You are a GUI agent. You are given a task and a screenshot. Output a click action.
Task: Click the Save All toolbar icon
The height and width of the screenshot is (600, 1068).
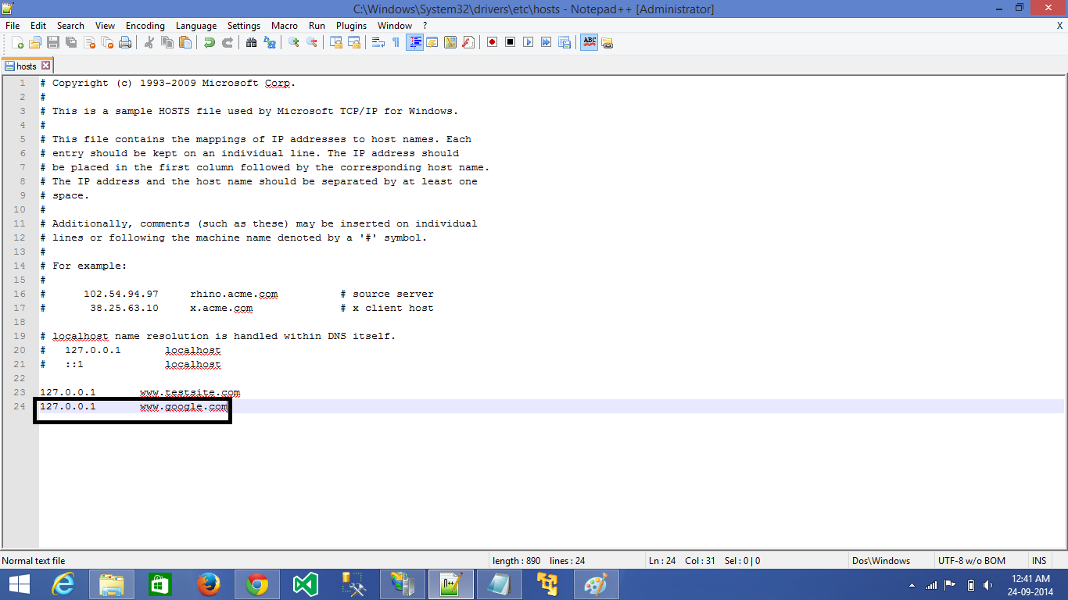tap(71, 42)
